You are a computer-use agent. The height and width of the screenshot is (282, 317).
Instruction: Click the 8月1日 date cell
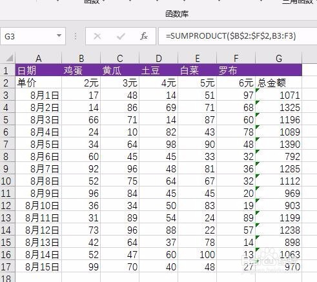(39, 95)
